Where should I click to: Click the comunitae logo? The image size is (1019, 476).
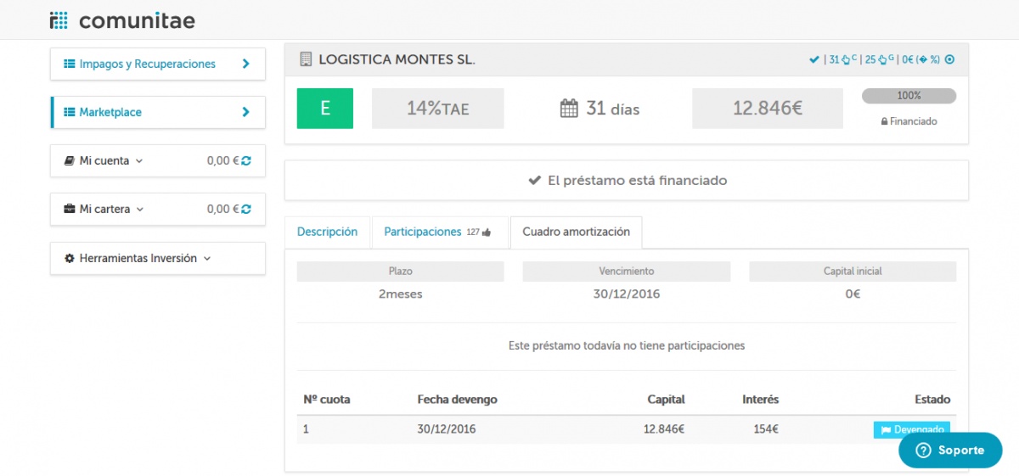tap(122, 20)
